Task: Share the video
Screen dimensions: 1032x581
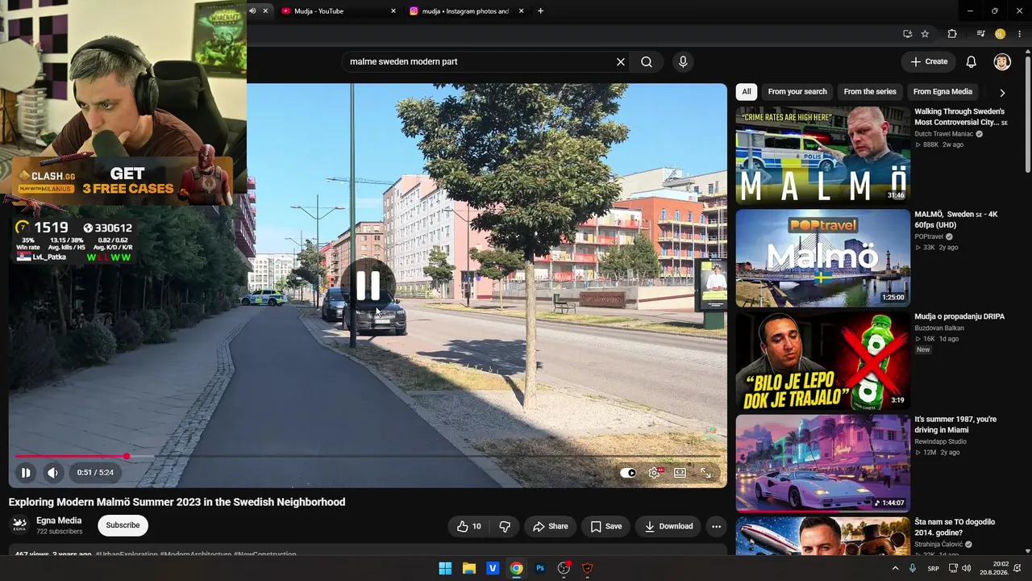Action: (550, 527)
